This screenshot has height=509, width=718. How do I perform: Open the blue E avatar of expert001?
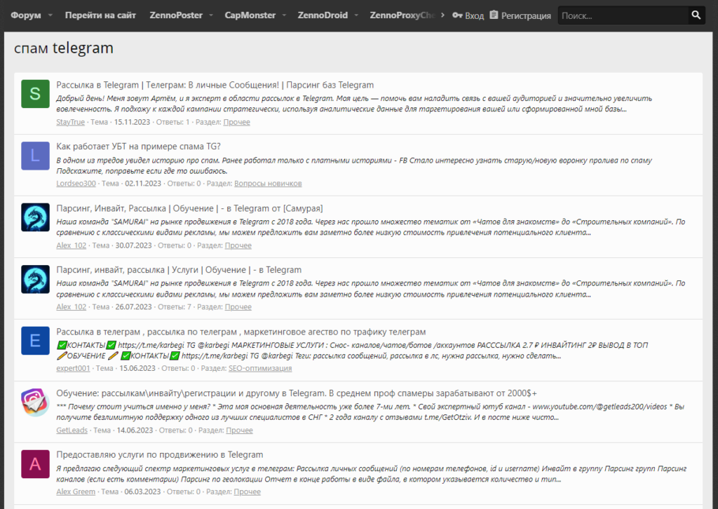pyautogui.click(x=35, y=341)
